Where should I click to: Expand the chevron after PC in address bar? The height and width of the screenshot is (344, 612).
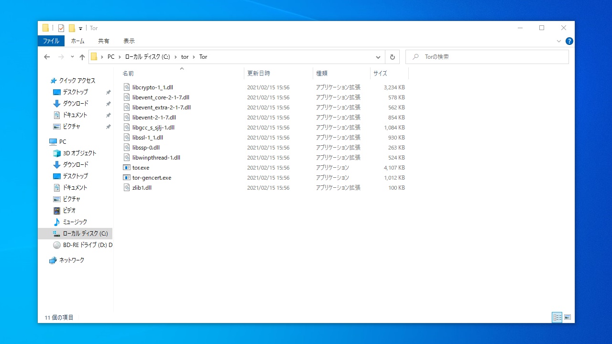pyautogui.click(x=120, y=57)
